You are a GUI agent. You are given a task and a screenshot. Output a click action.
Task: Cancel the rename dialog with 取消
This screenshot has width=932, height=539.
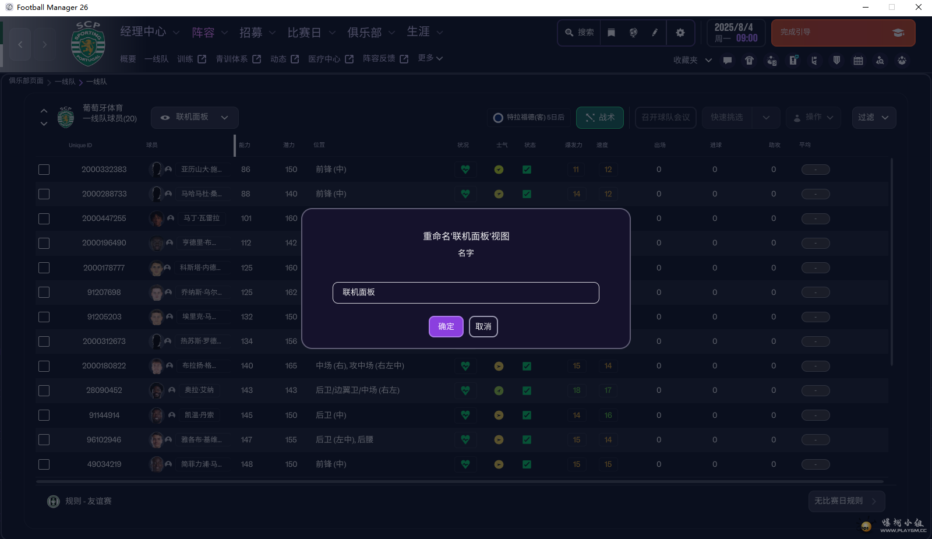[x=483, y=327]
